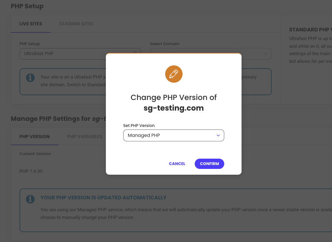This screenshot has height=242, width=332.
Task: Click the Set PHP Version field label
Action: pos(139,126)
